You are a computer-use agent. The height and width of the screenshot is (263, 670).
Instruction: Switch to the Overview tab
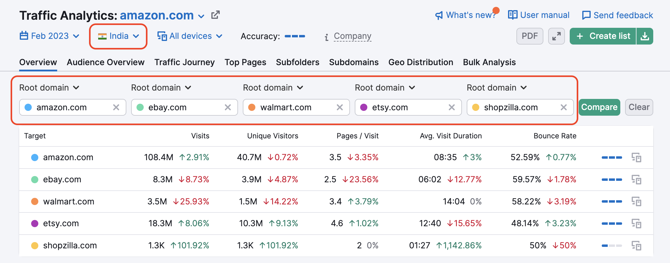click(x=38, y=62)
